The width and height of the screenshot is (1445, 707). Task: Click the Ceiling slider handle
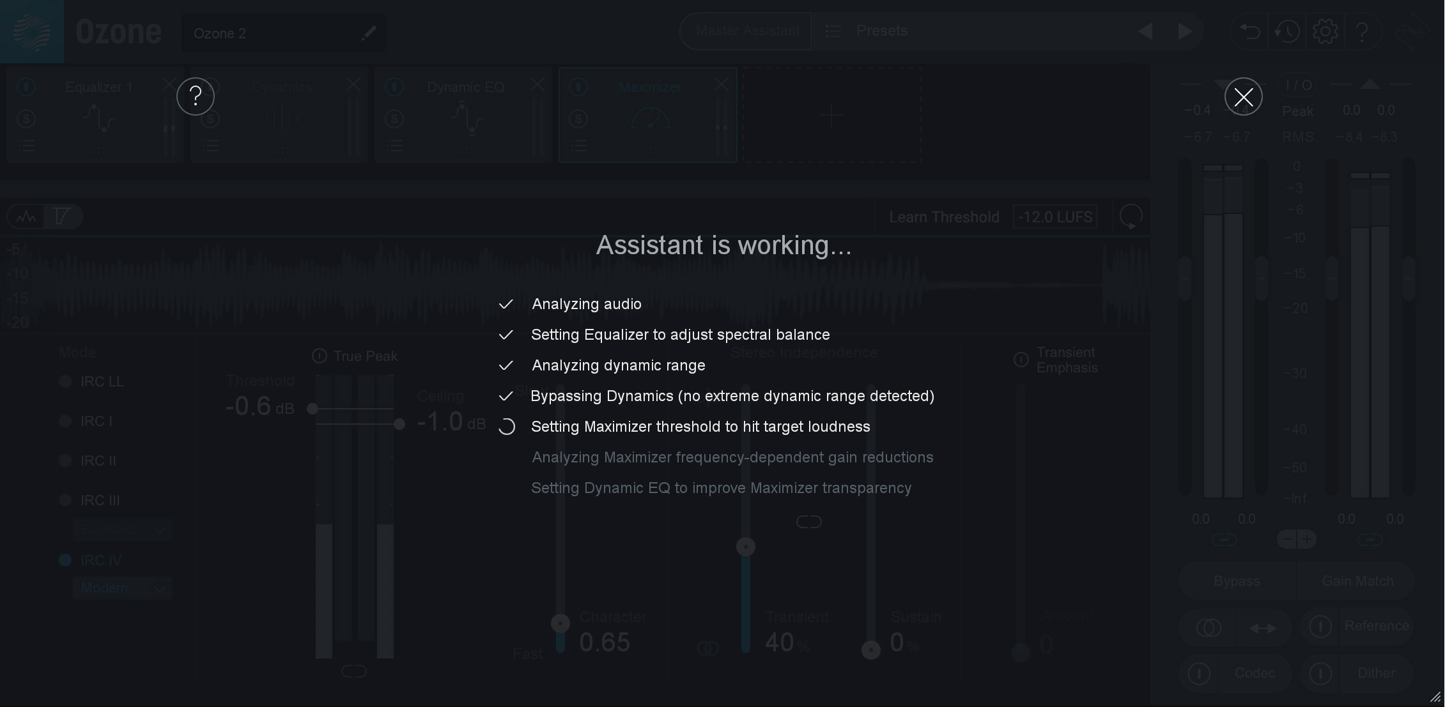point(399,424)
